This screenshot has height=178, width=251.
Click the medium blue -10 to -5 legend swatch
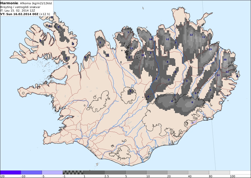pyautogui.click(x=31, y=172)
